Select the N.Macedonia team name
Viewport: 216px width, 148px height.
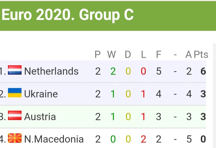pos(54,139)
